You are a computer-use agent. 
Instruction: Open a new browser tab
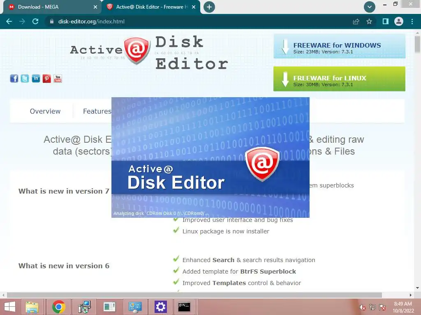click(x=209, y=7)
